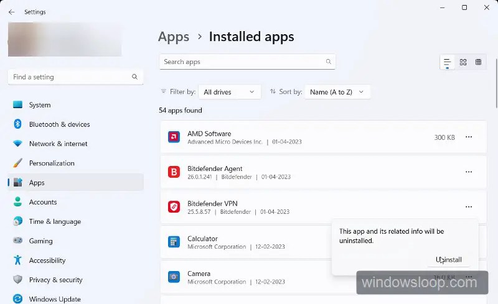Click the Calculator app icon
Viewport: 498px width, 304px height.
coord(174,242)
